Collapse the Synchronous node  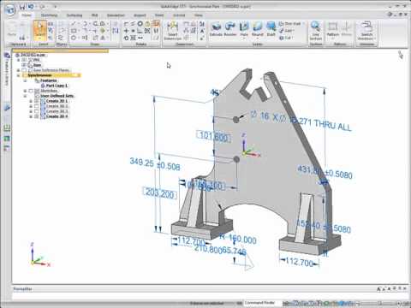(19, 75)
